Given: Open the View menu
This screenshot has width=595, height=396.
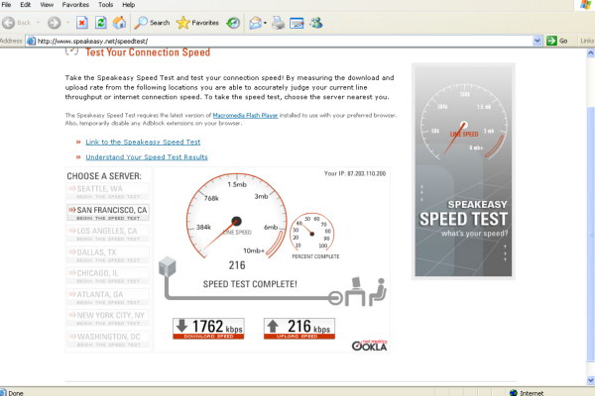Looking at the screenshot, I should [x=47, y=5].
